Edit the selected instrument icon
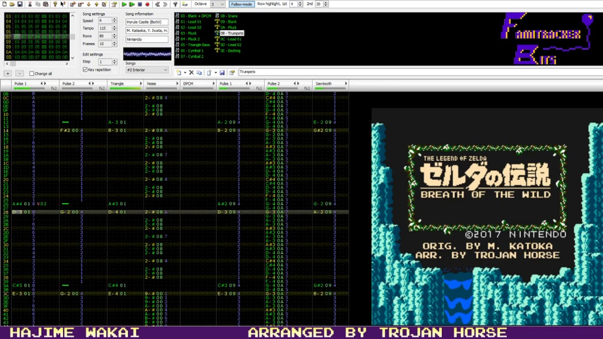Image resolution: width=603 pixels, height=339 pixels. pyautogui.click(x=232, y=73)
